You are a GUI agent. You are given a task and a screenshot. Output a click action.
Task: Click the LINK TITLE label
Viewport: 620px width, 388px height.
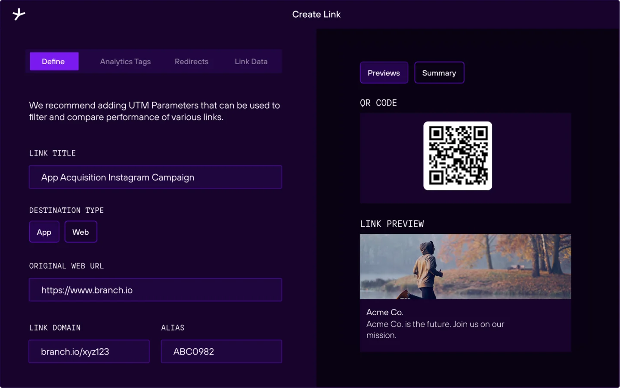tap(52, 153)
